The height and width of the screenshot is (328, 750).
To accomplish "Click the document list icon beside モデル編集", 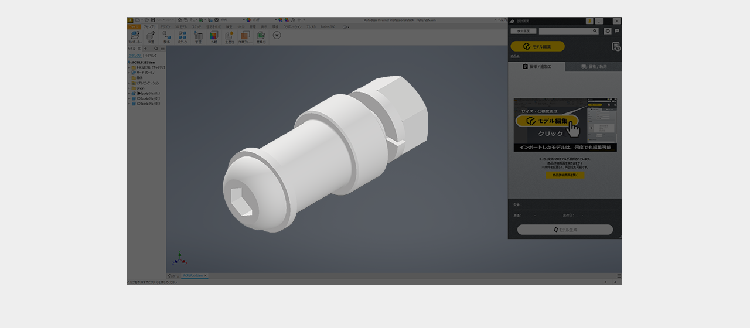I will (616, 46).
